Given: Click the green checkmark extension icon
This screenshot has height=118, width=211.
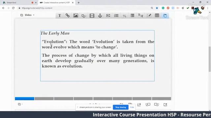Looking at the screenshot, I should 188,8.
